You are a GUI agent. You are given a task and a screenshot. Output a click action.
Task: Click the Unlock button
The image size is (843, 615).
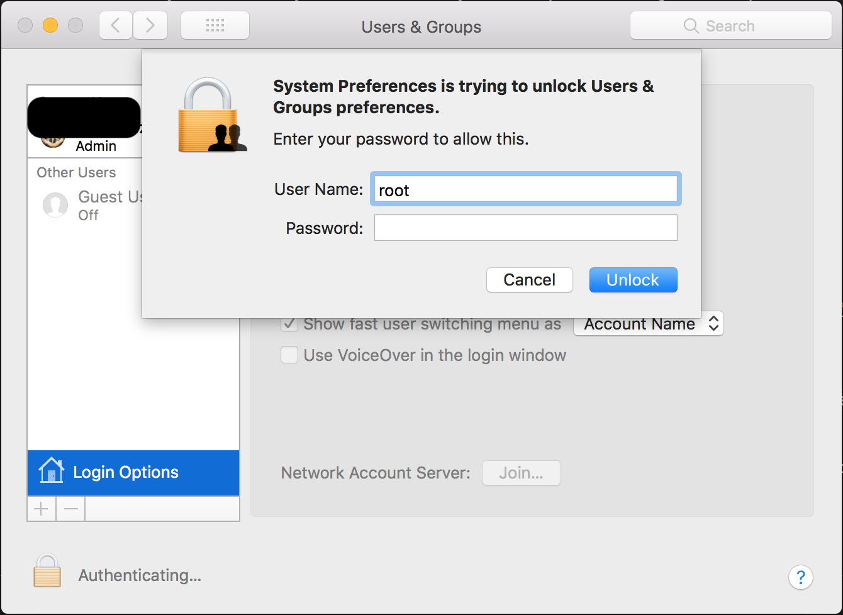tap(633, 280)
